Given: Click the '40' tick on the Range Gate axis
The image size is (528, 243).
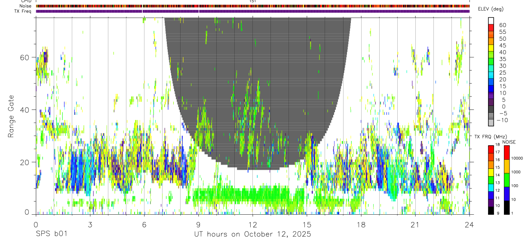Looking at the screenshot, I should [25, 109].
